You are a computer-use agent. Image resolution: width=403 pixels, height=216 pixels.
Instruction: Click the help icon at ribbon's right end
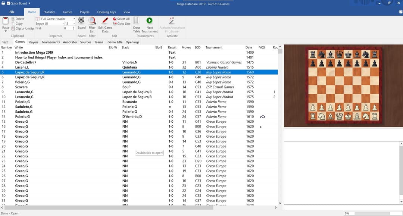click(x=401, y=12)
